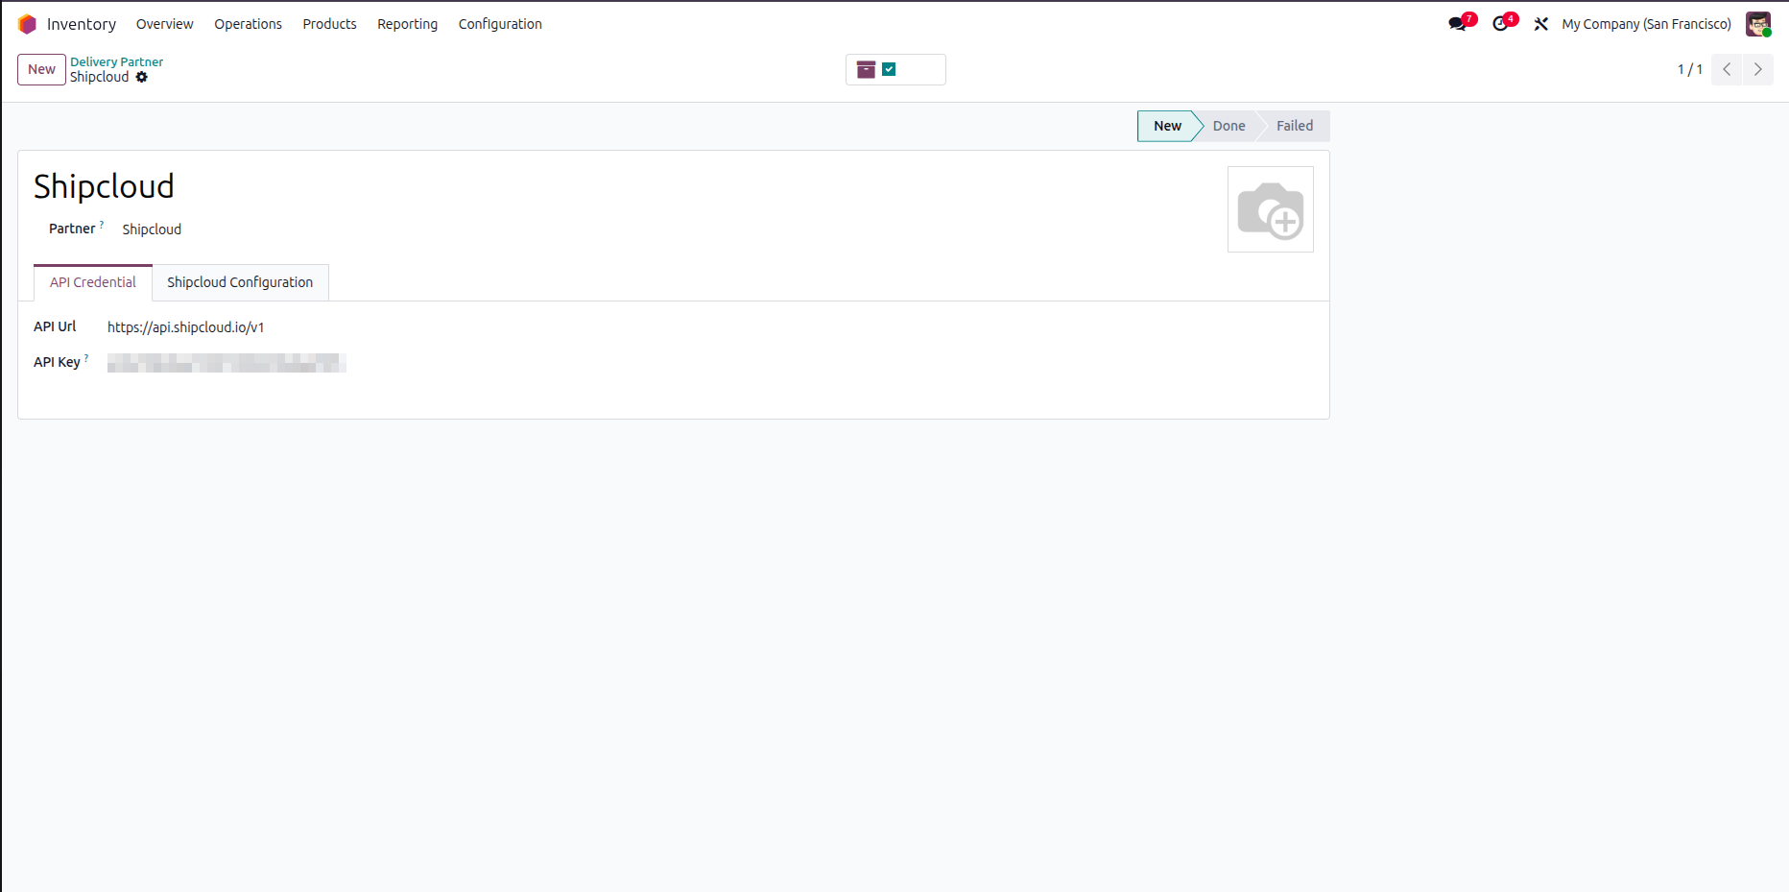The height and width of the screenshot is (892, 1789).
Task: Click the New record button
Action: pos(41,69)
